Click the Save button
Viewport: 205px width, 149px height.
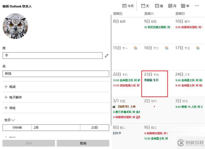click(29, 143)
